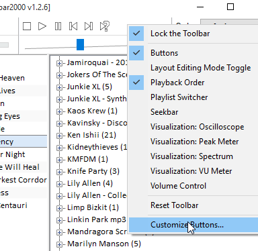Click the Stop playback button
The height and width of the screenshot is (251, 258).
click(27, 26)
